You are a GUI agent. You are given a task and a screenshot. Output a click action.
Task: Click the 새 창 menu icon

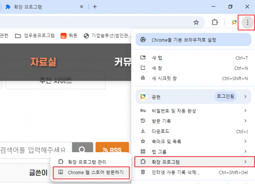[x=143, y=68]
